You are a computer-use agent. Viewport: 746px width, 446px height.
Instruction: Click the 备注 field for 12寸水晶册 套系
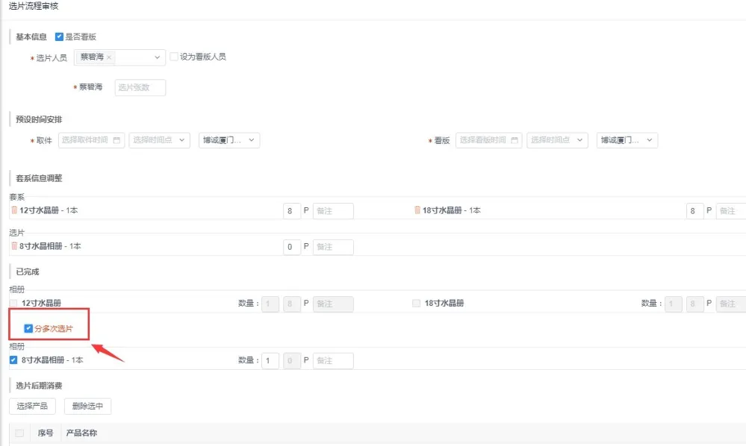pyautogui.click(x=333, y=211)
